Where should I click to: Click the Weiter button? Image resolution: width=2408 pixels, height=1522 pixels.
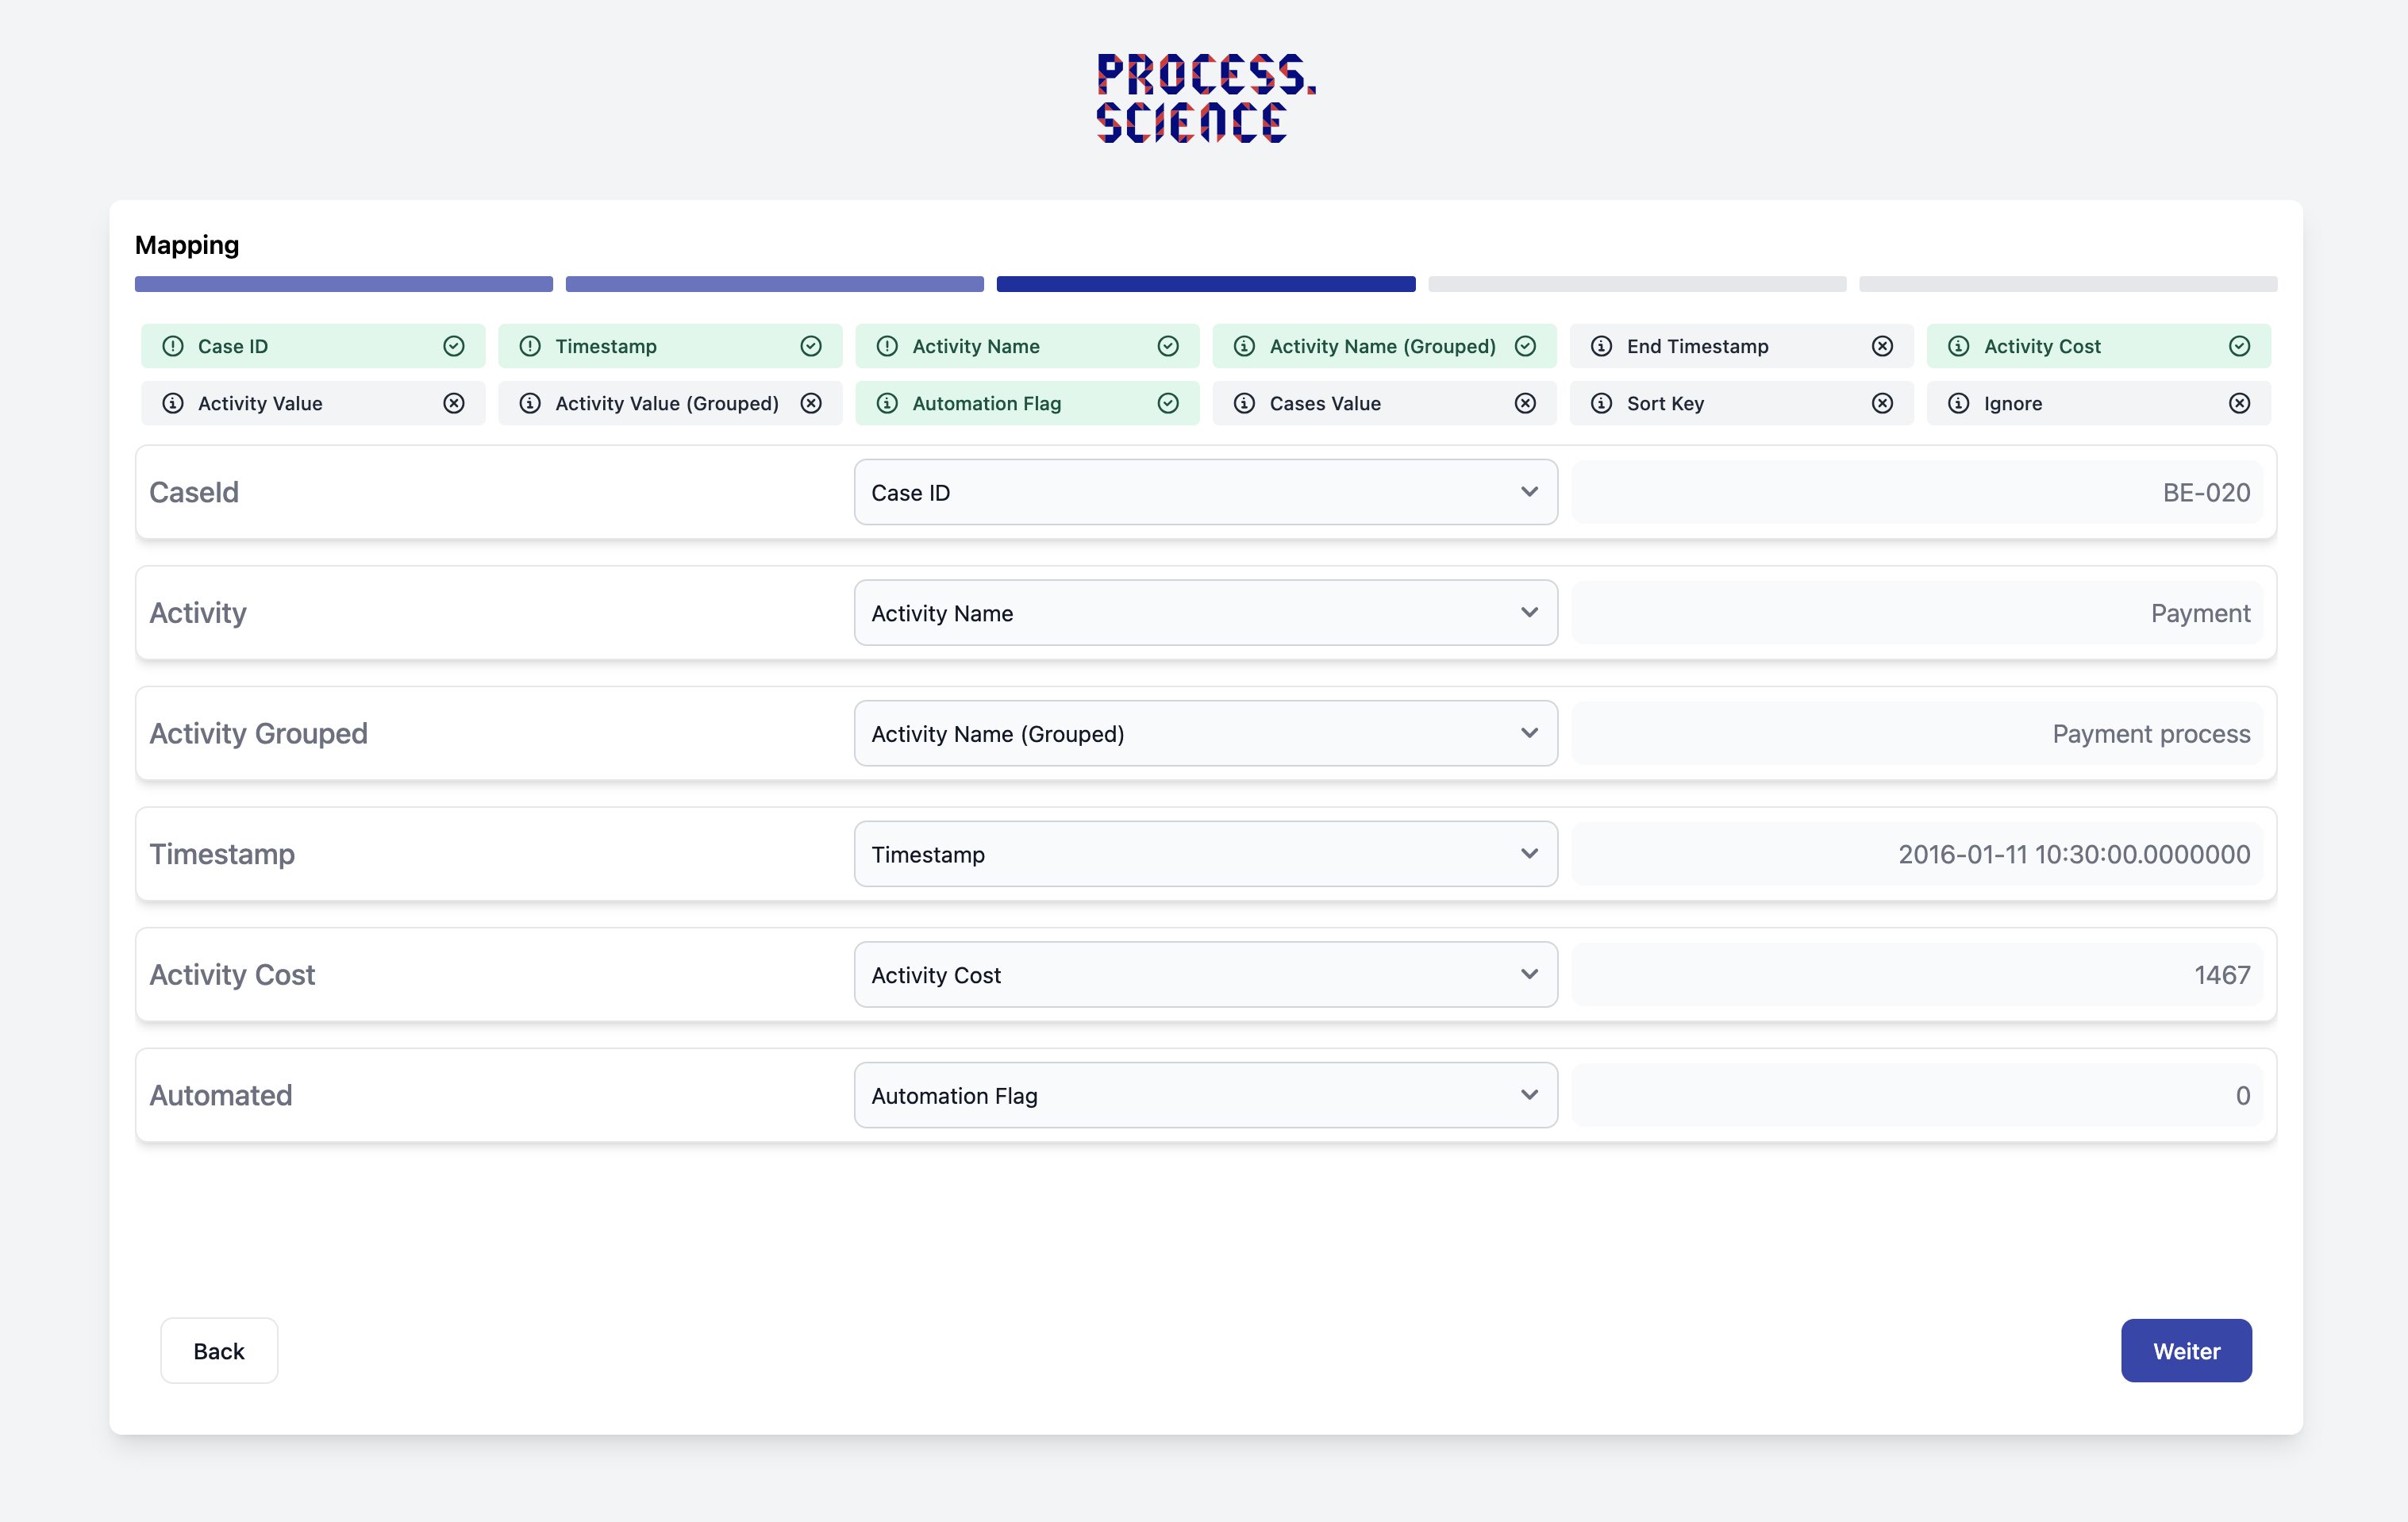[x=2186, y=1351]
